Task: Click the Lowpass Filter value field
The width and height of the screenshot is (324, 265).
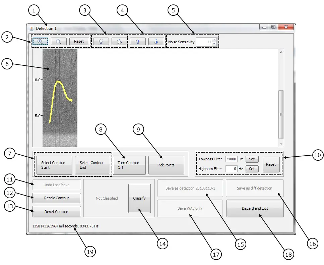Action: click(232, 159)
